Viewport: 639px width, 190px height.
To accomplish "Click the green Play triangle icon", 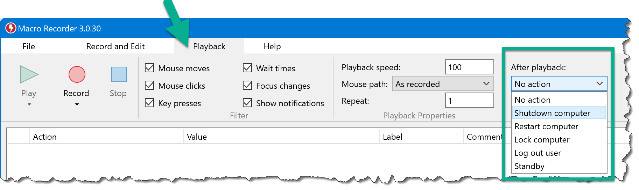I will (x=29, y=74).
